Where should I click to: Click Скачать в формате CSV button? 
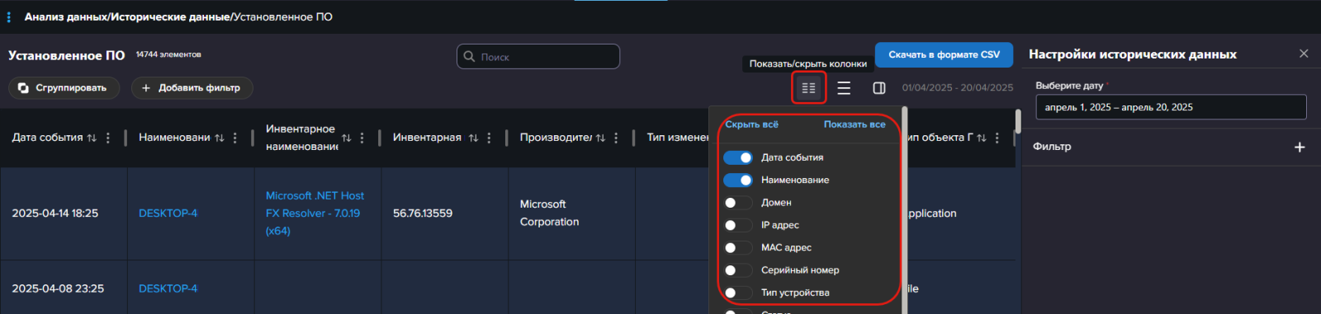[x=944, y=54]
